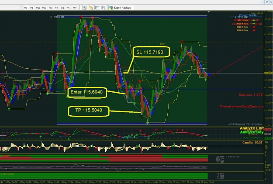The height and width of the screenshot is (184, 273).
Task: Select the H1 timeframe
Action: 50,8
